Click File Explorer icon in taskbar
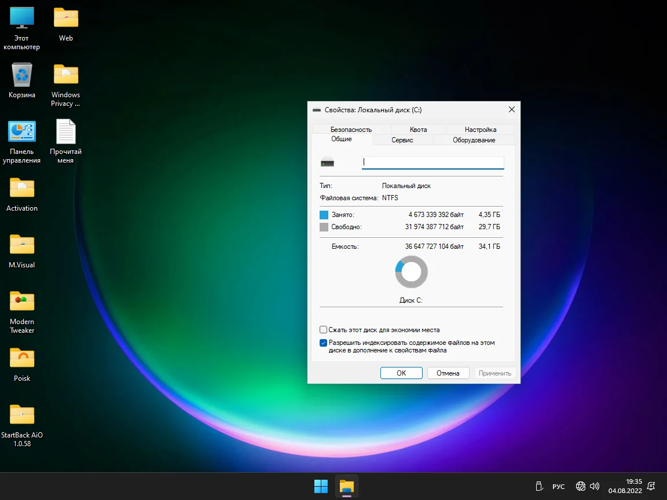The width and height of the screenshot is (667, 500). 347,487
